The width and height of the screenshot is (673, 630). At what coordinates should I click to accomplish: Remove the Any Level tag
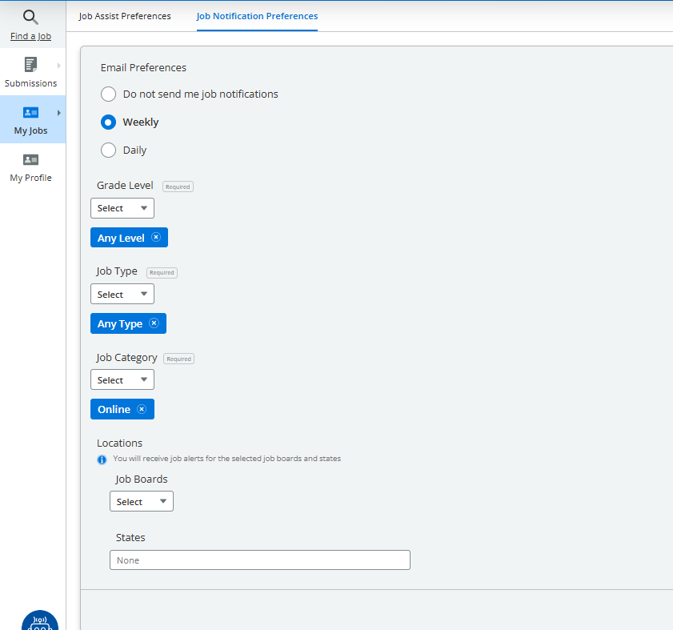click(x=156, y=238)
